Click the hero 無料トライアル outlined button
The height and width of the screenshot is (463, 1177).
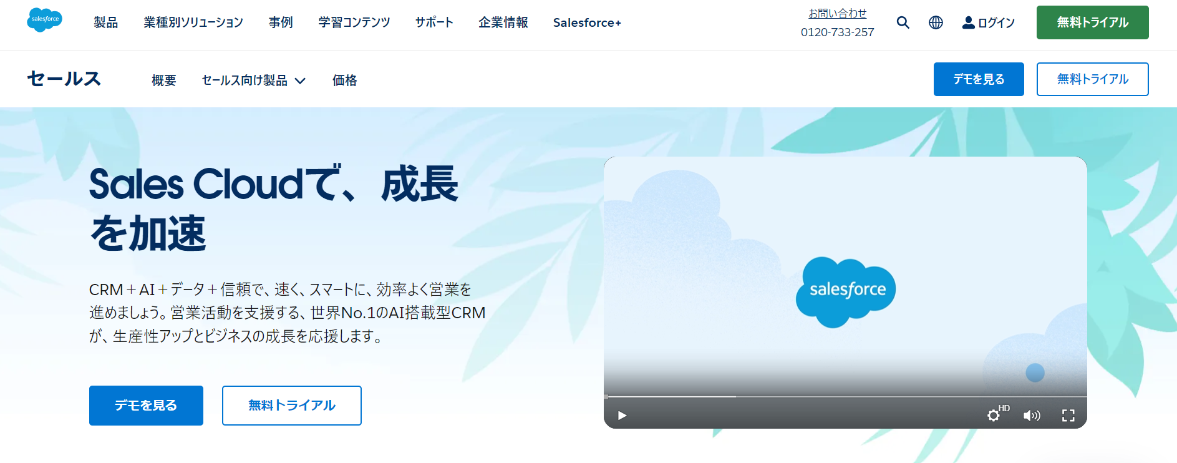[292, 406]
